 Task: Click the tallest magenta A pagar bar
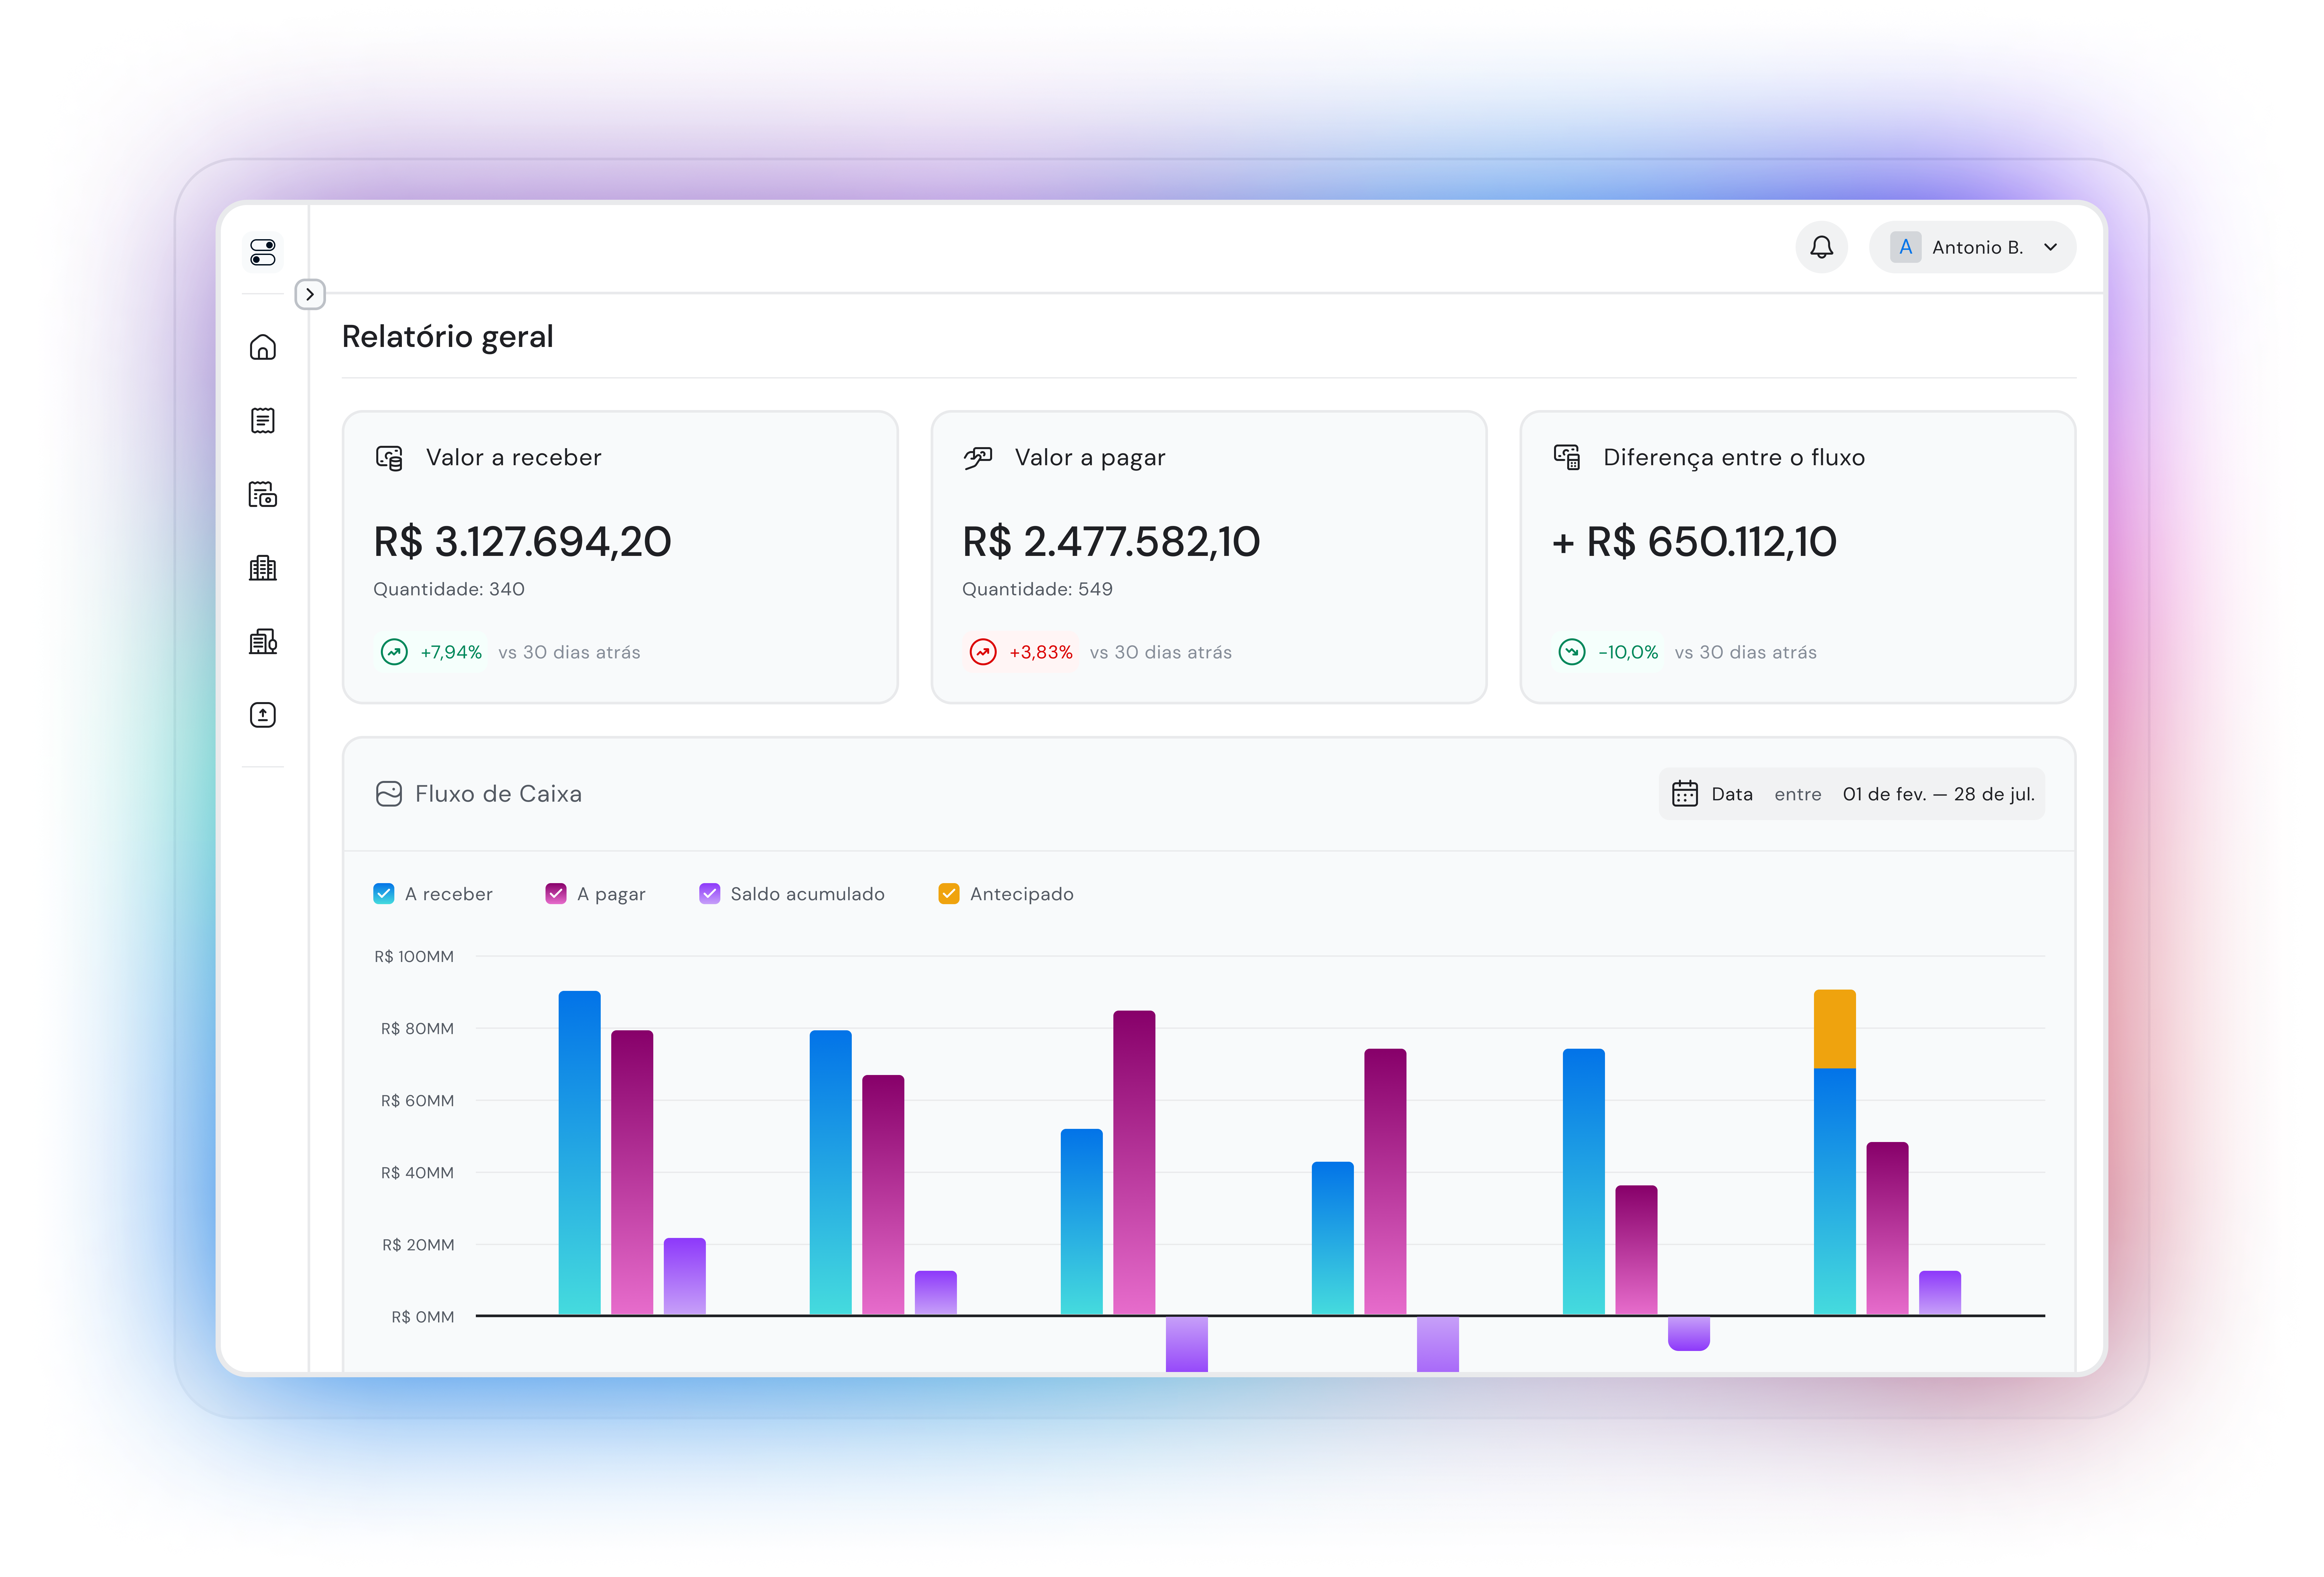point(1134,1162)
